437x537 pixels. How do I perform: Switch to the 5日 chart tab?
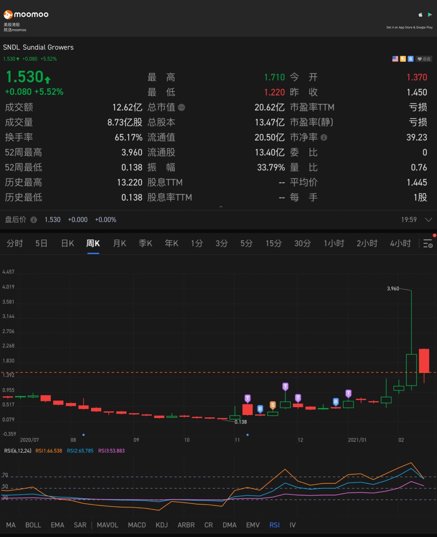(x=42, y=243)
